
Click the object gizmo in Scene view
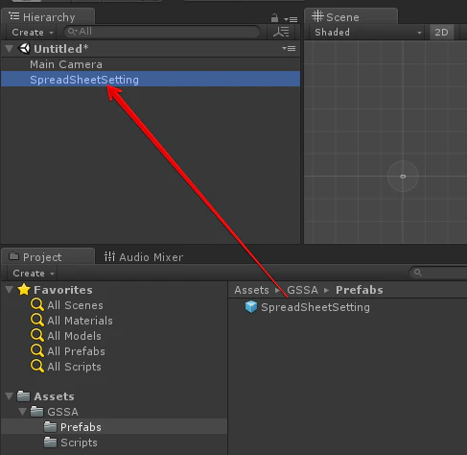pyautogui.click(x=403, y=177)
